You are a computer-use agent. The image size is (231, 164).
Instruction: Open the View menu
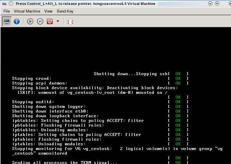pos(48,11)
